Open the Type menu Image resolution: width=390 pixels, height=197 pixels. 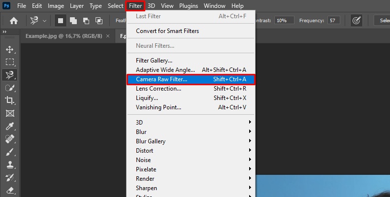tap(96, 6)
